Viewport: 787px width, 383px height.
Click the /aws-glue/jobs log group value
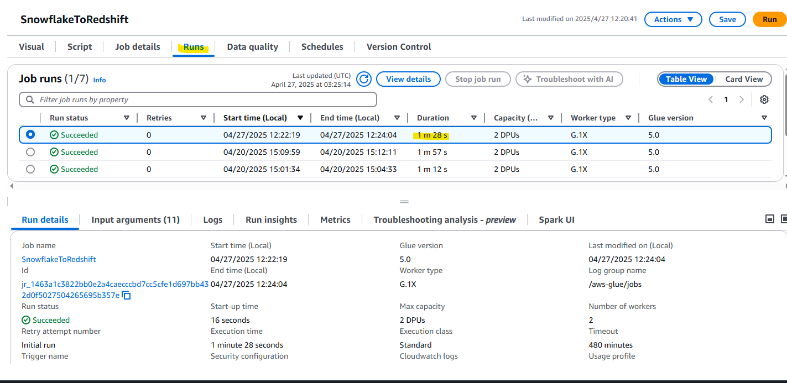click(x=615, y=284)
